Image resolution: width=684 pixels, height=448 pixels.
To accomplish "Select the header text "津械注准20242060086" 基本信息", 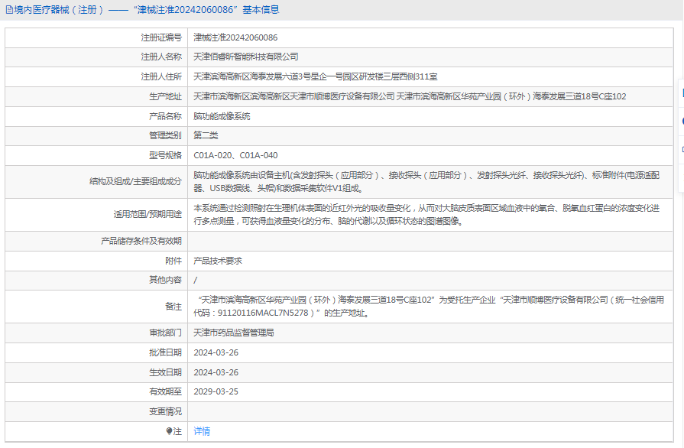I will [x=206, y=10].
